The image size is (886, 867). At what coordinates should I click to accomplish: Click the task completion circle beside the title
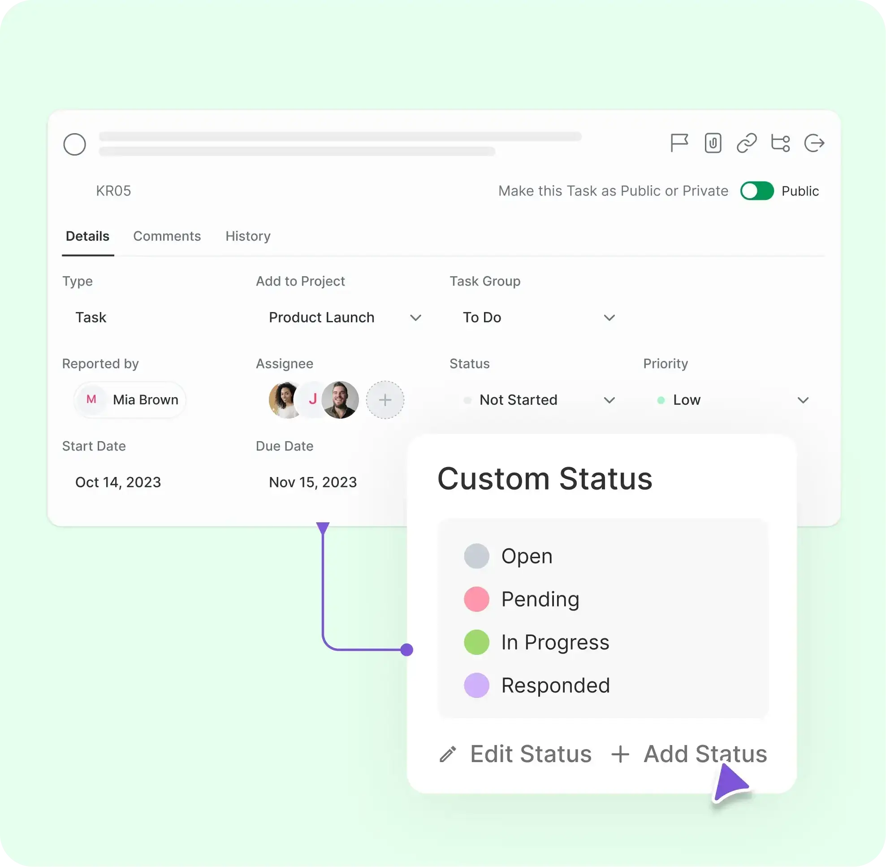click(75, 144)
